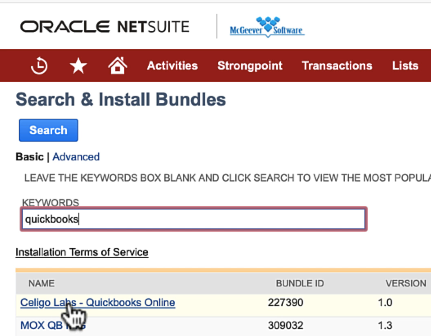Click the blue Search button
The width and height of the screenshot is (431, 336).
48,130
